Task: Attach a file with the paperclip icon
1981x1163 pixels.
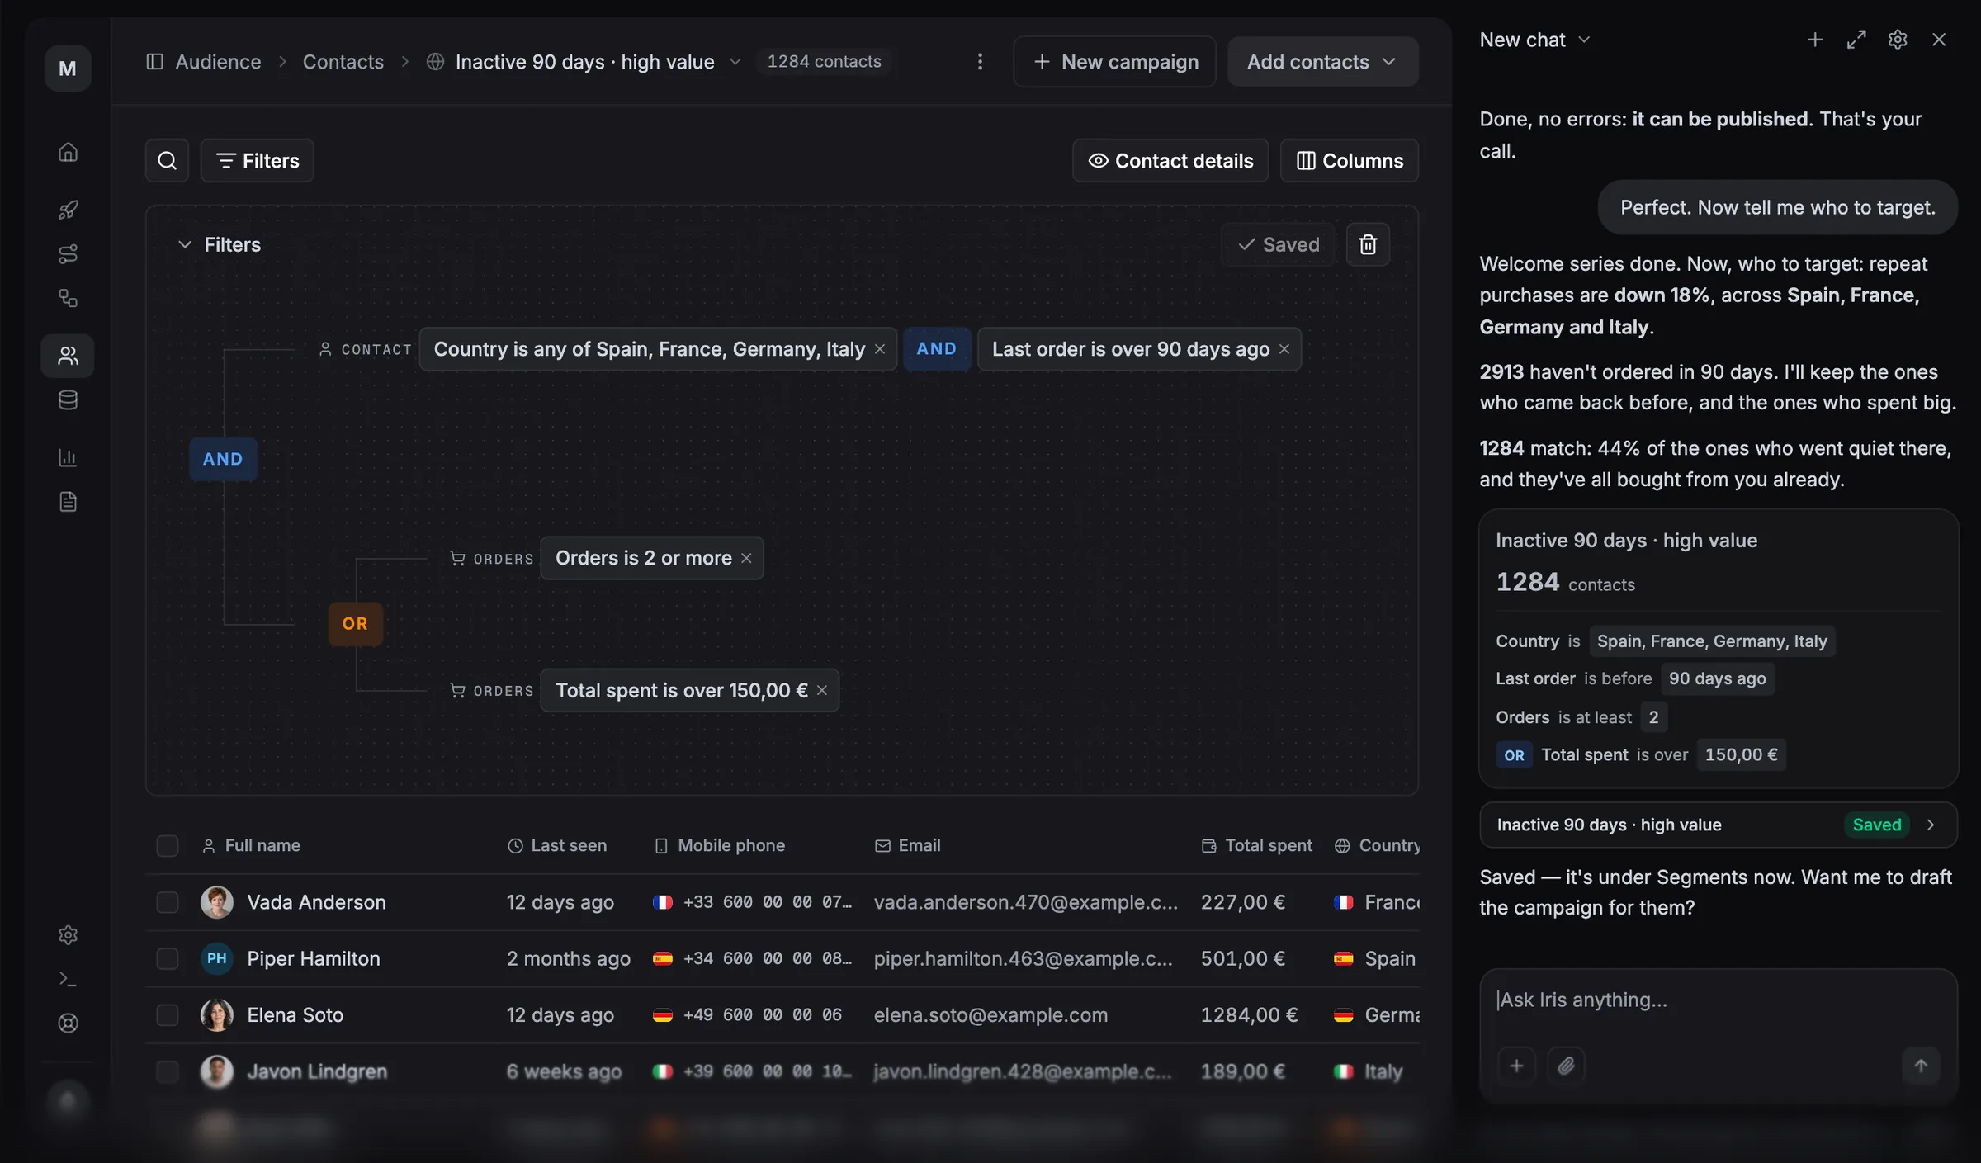Action: pos(1566,1066)
